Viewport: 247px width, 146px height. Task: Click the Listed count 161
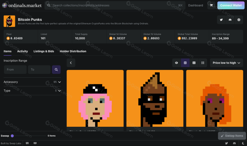(x=43, y=38)
